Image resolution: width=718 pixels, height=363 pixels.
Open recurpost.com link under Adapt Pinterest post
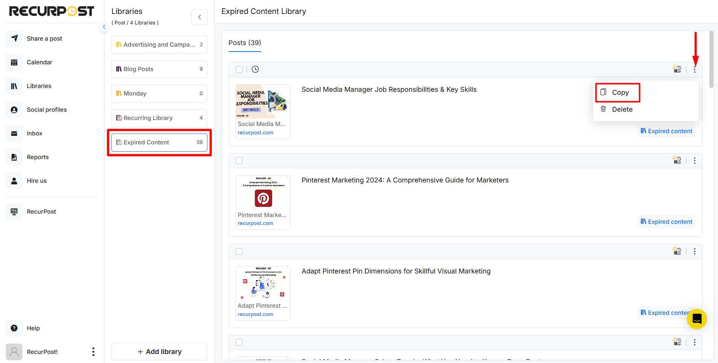click(x=255, y=314)
